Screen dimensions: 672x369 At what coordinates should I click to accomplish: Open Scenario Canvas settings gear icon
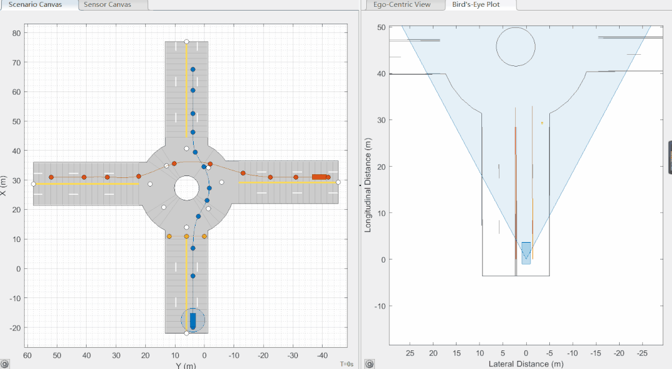pyautogui.click(x=4, y=364)
